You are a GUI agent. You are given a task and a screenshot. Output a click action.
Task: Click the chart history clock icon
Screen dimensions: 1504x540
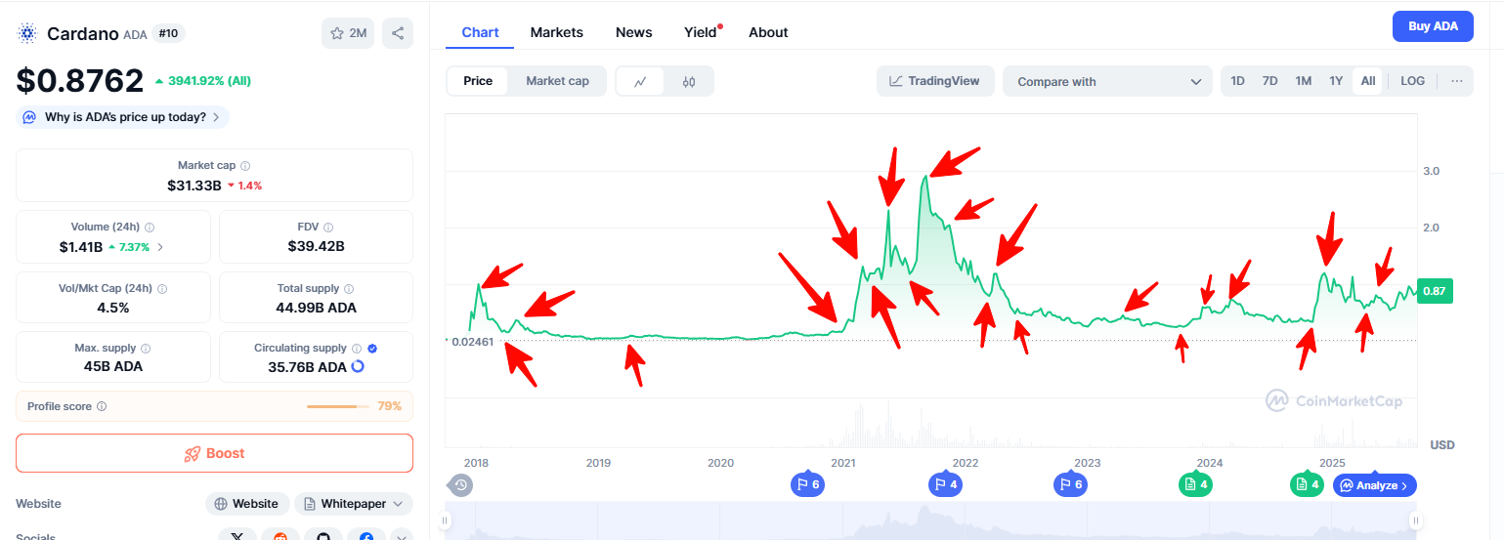pyautogui.click(x=461, y=484)
